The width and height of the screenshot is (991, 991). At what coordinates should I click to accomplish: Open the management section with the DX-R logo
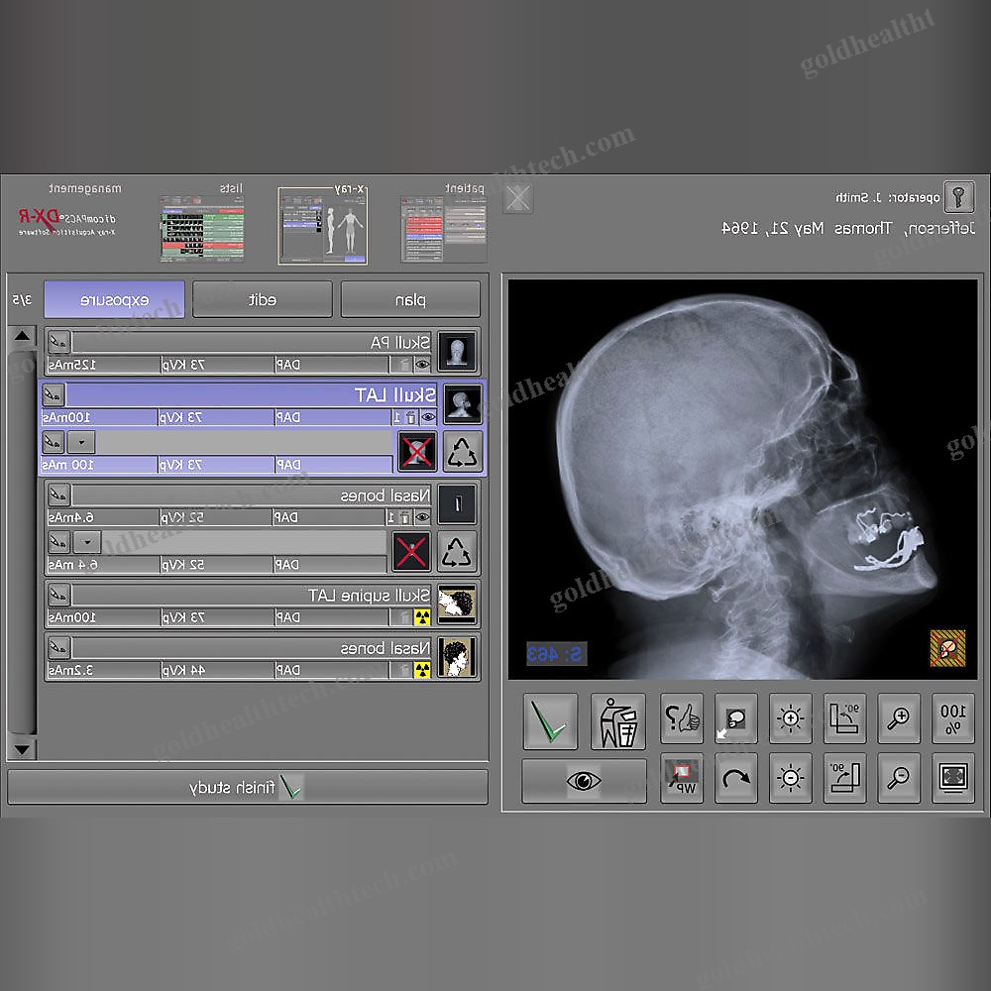67,221
